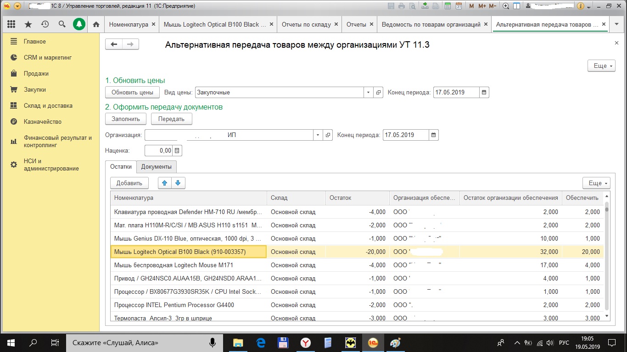
Task: Open the Главное section
Action: coord(35,41)
